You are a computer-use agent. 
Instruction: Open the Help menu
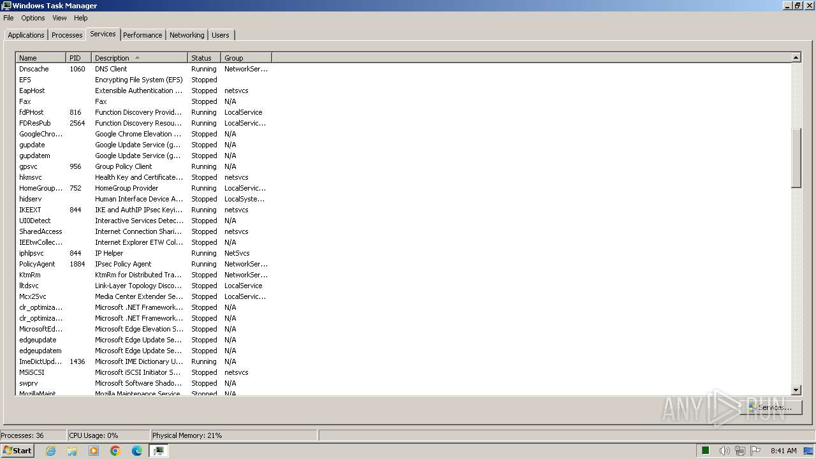click(x=81, y=18)
